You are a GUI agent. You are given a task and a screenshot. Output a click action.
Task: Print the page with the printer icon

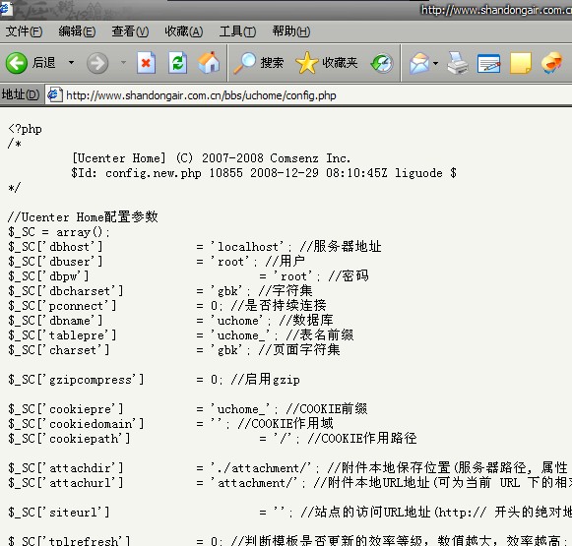click(x=458, y=63)
